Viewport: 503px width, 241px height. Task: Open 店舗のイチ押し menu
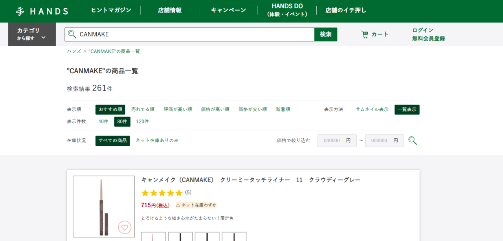pyautogui.click(x=346, y=10)
